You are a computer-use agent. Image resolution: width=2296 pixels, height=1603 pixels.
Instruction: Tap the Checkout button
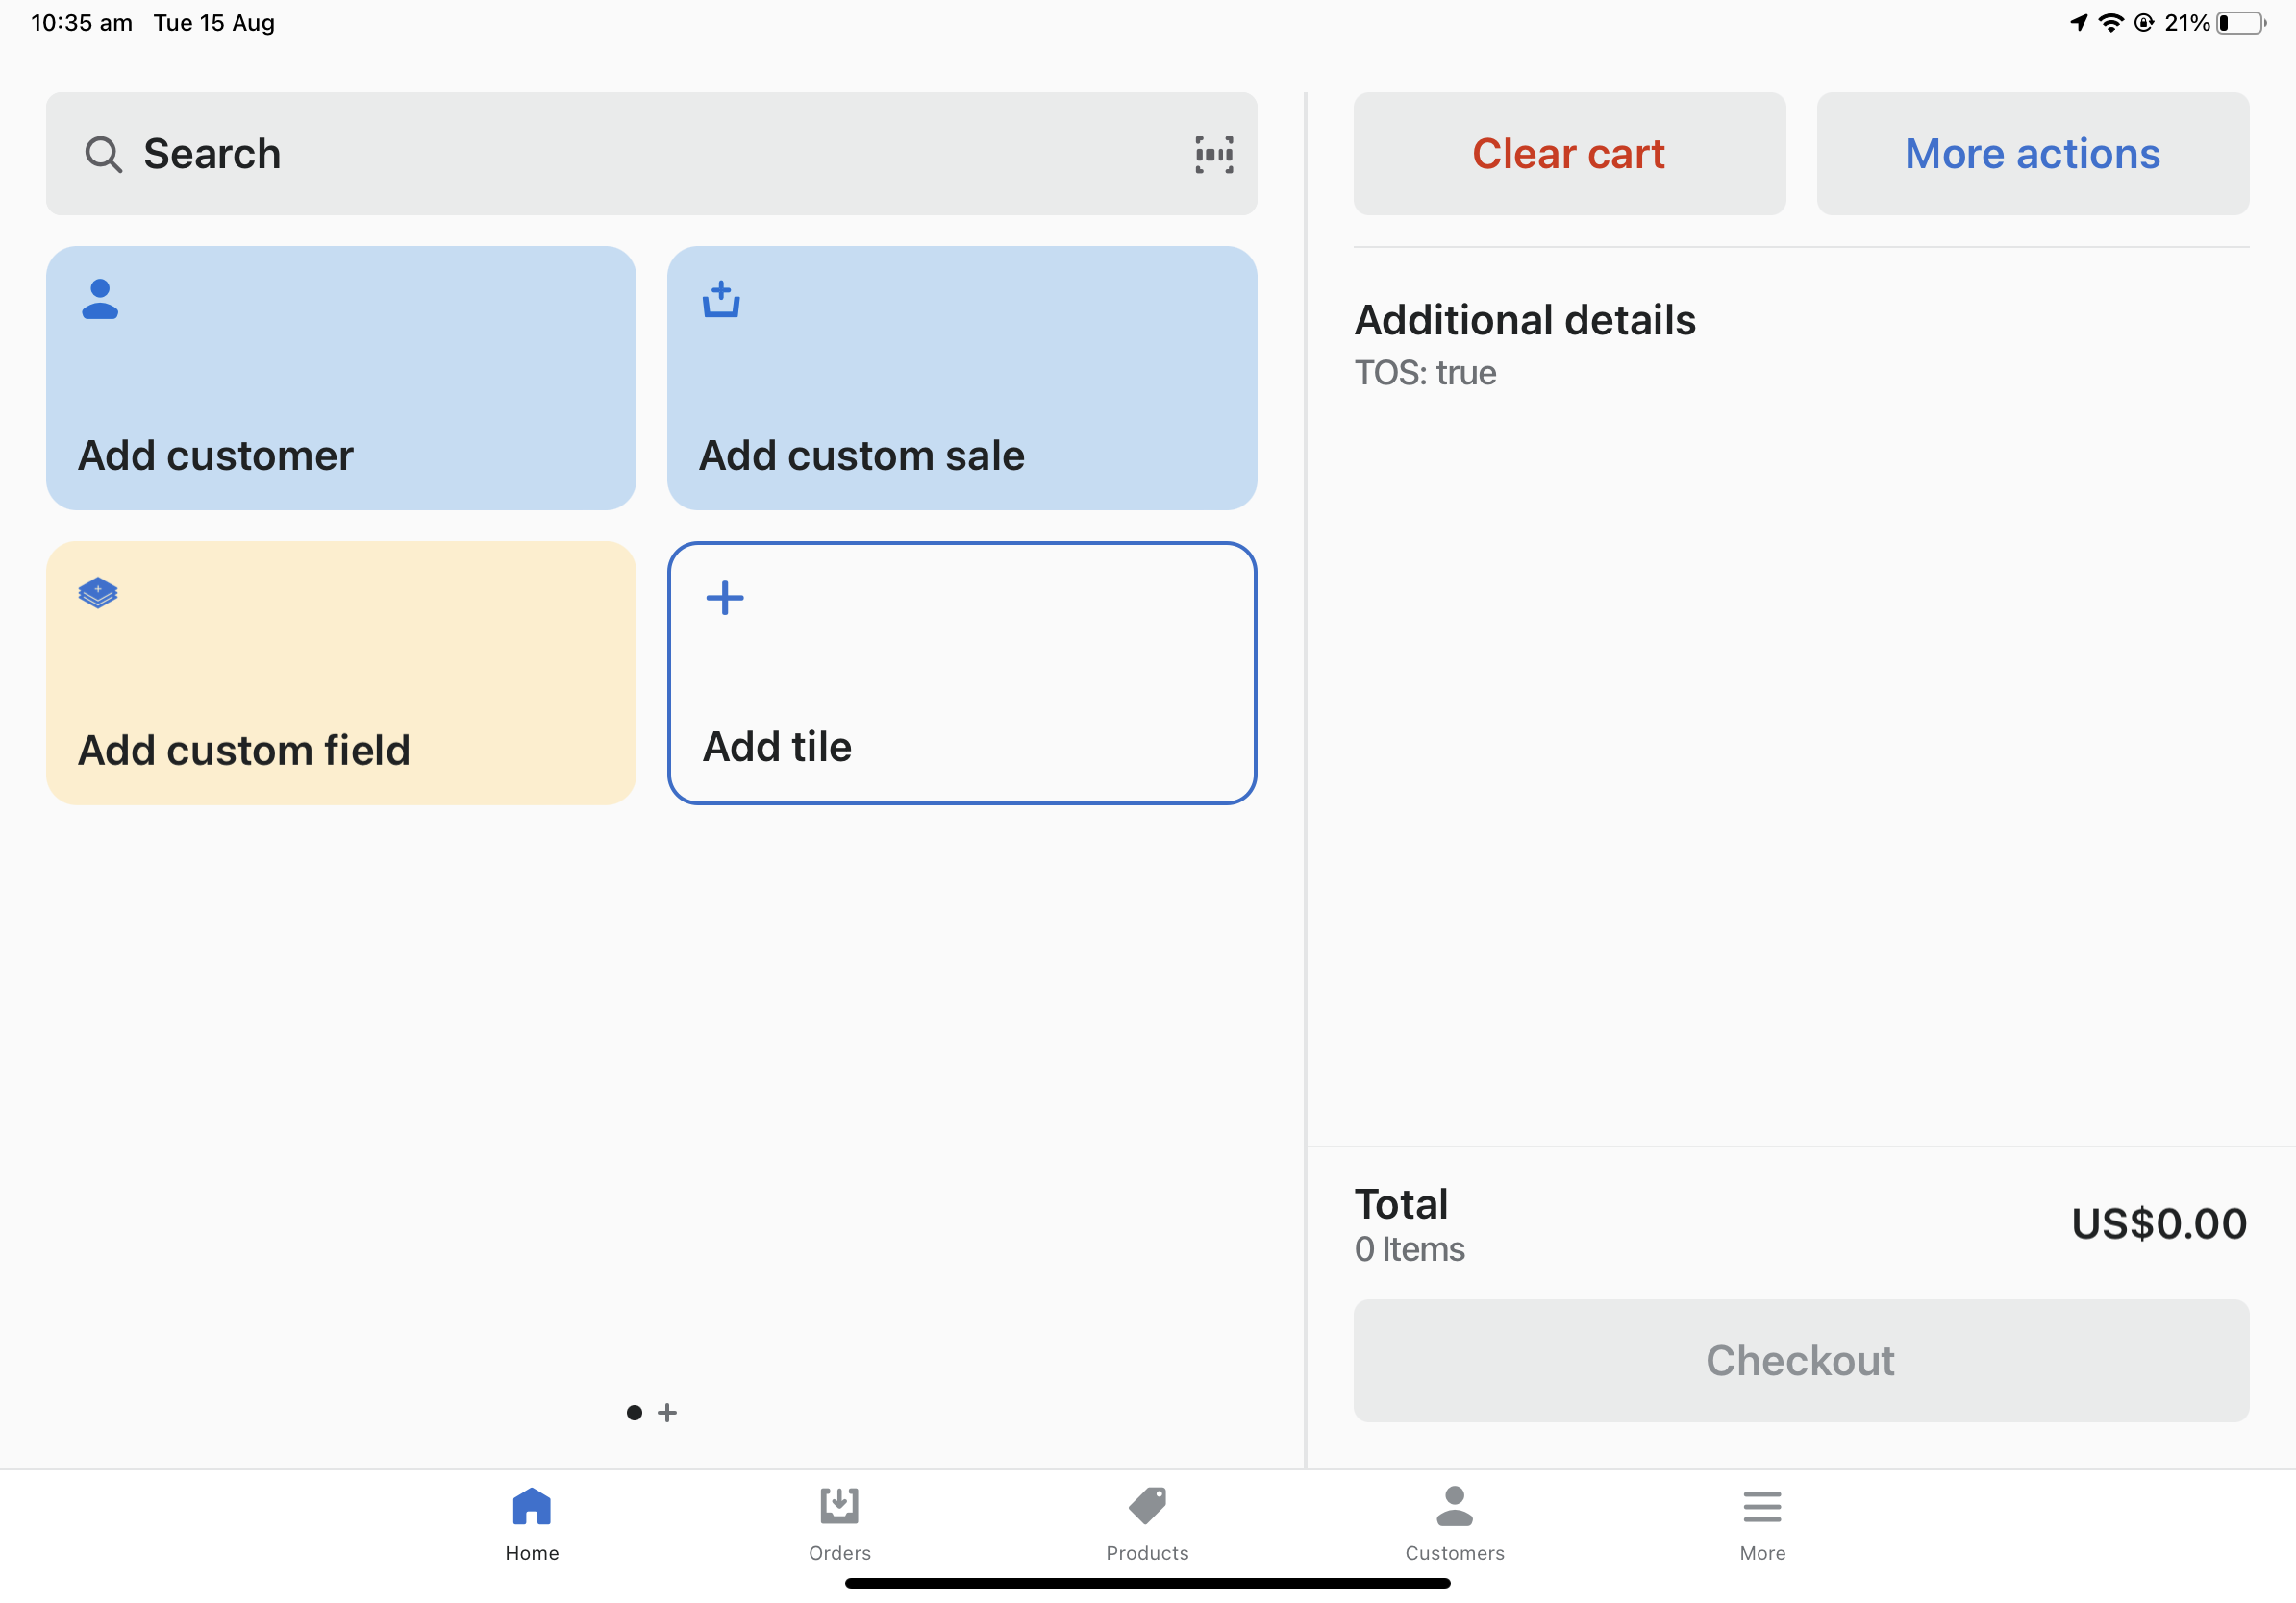(1801, 1360)
